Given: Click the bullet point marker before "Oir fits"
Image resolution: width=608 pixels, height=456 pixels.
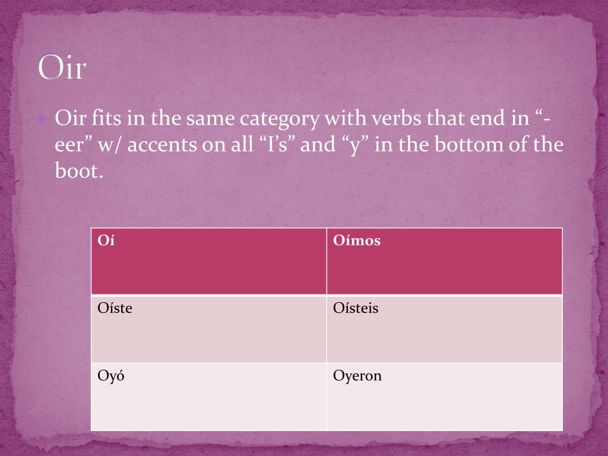Looking at the screenshot, I should [x=42, y=118].
